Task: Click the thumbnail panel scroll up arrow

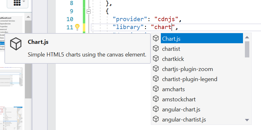Action: pyautogui.click(x=28, y=17)
